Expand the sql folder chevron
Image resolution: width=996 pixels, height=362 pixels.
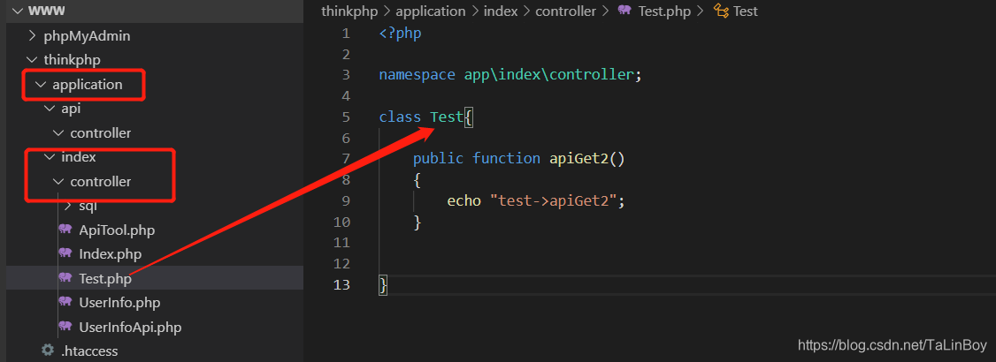click(x=68, y=206)
